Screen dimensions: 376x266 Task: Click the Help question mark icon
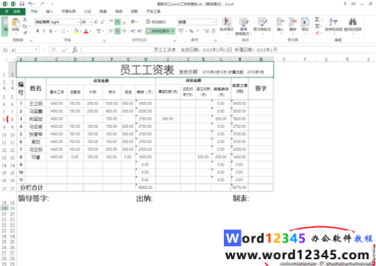[345, 4]
